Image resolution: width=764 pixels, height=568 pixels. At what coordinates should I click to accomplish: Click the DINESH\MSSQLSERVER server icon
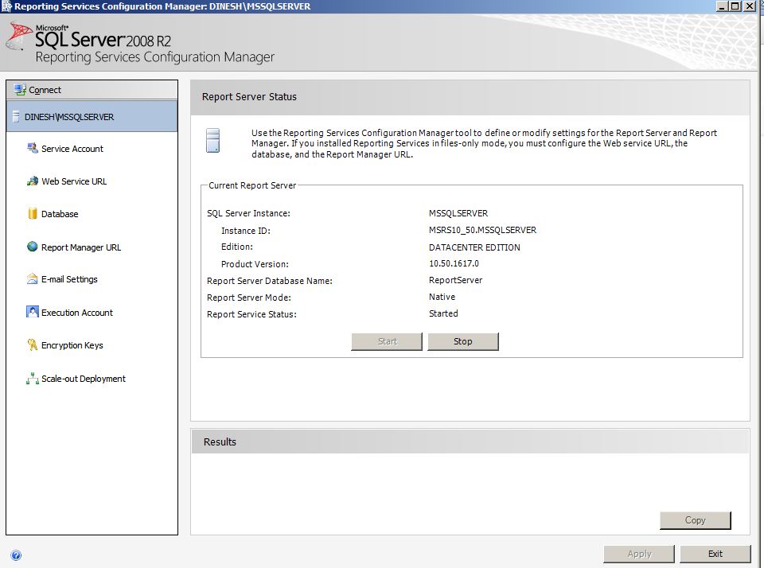(16, 117)
